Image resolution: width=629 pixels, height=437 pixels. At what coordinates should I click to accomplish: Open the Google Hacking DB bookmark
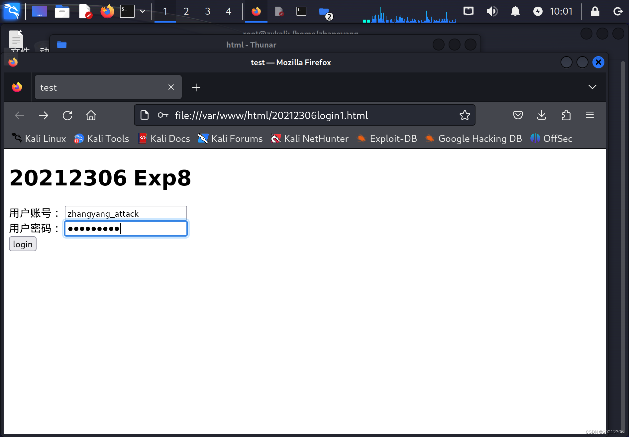[473, 139]
